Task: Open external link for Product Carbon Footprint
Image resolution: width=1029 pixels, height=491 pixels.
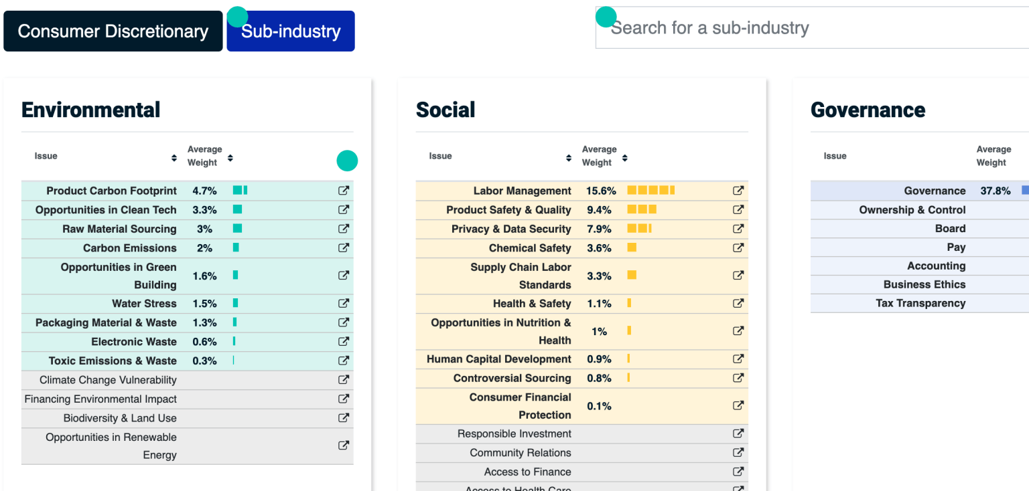Action: (343, 190)
